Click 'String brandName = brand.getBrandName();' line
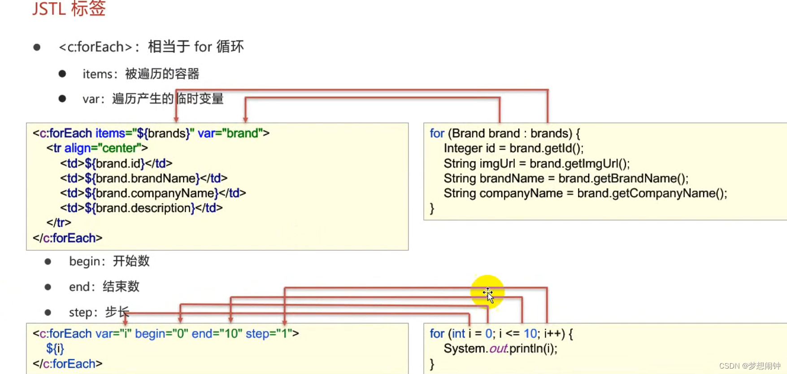This screenshot has height=374, width=787. click(566, 178)
